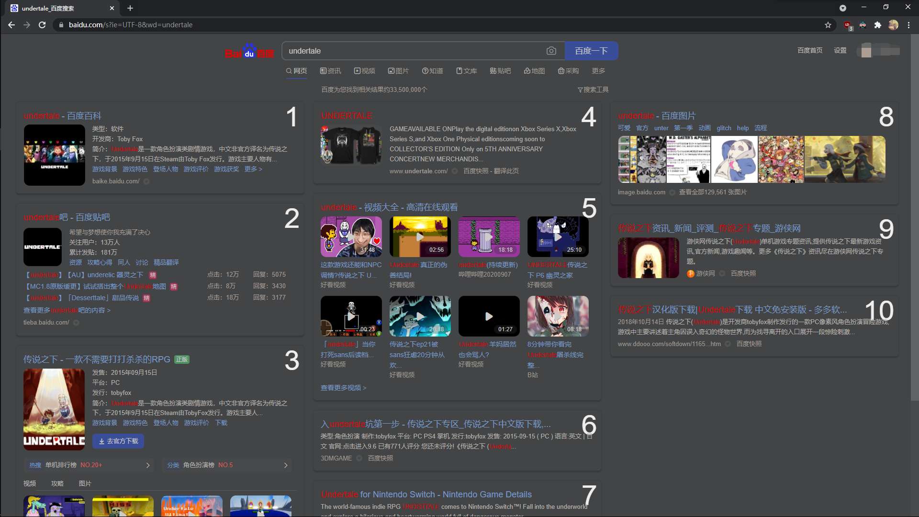Click the 去官方下载 download button
Screen dimensions: 919x517
118,441
